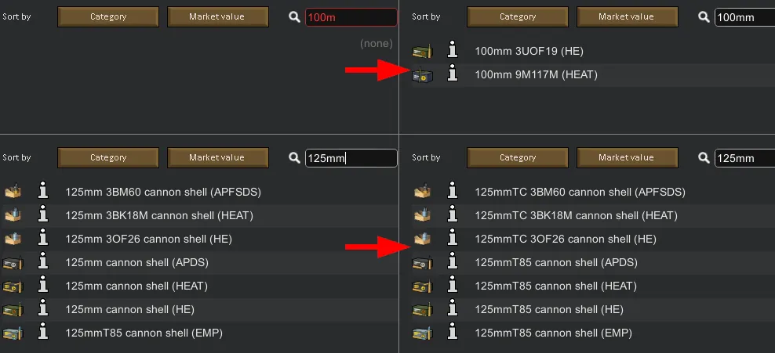Viewport: 775px width, 353px height.
Task: Sort by Category in the "100m" search panel
Action: point(108,16)
